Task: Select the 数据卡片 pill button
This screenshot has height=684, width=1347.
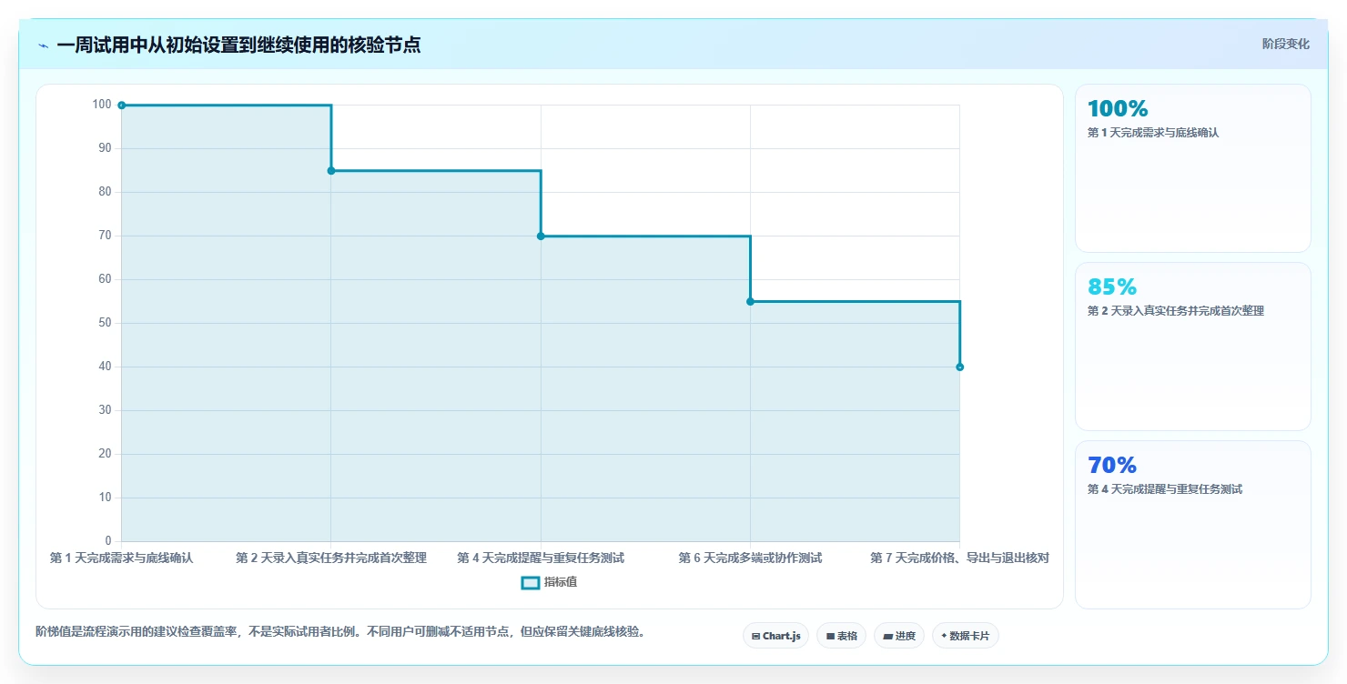Action: [965, 636]
